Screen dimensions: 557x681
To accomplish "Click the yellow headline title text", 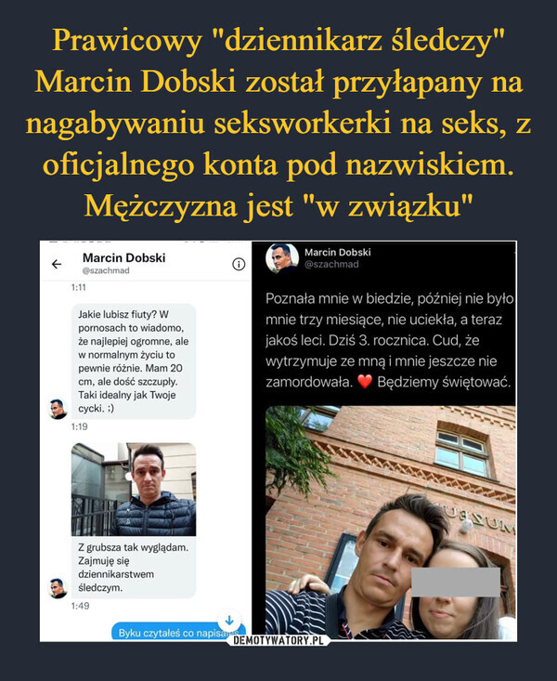I will pyautogui.click(x=278, y=123).
